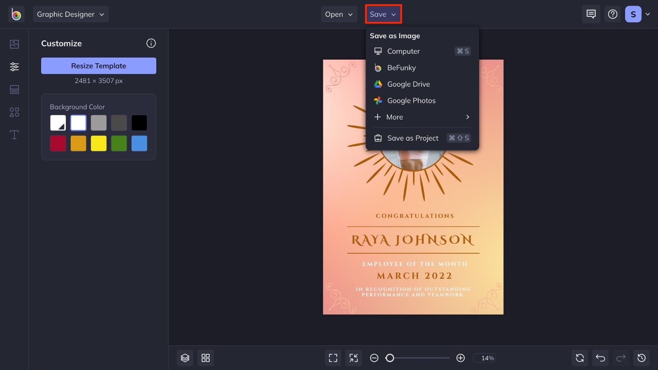Choose Save as Project option
Image resolution: width=658 pixels, height=370 pixels.
412,138
